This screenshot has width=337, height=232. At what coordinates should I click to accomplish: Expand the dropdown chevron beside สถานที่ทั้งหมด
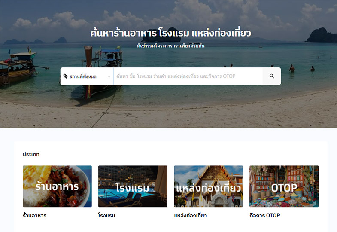pos(109,76)
